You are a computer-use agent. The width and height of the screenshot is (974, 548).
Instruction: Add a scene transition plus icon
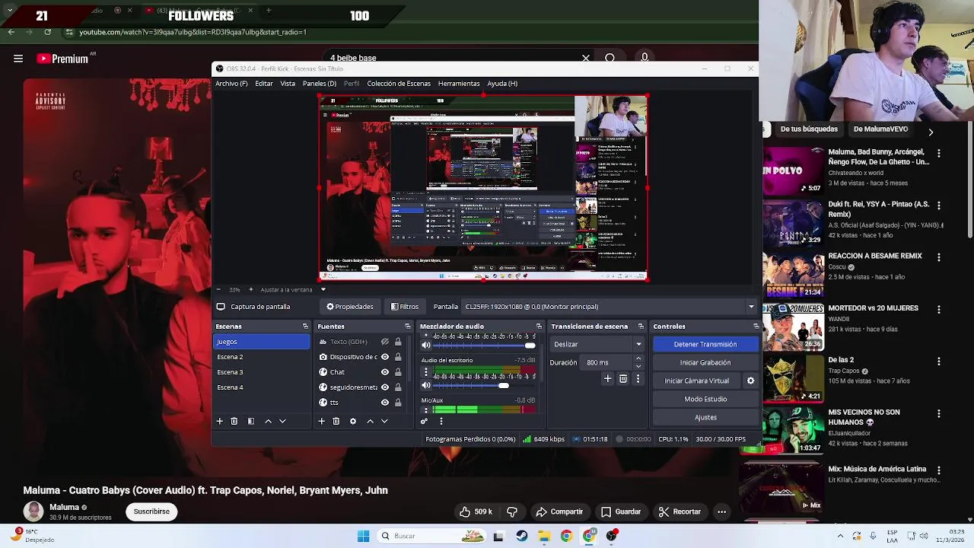pyautogui.click(x=607, y=378)
